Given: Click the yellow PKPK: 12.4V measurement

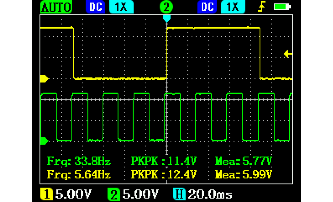Looking at the screenshot, I should 164,174.
